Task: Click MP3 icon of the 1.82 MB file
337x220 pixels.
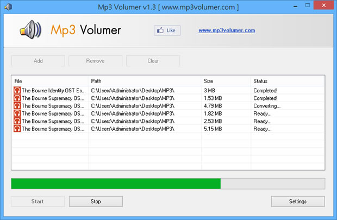Action: click(17, 114)
